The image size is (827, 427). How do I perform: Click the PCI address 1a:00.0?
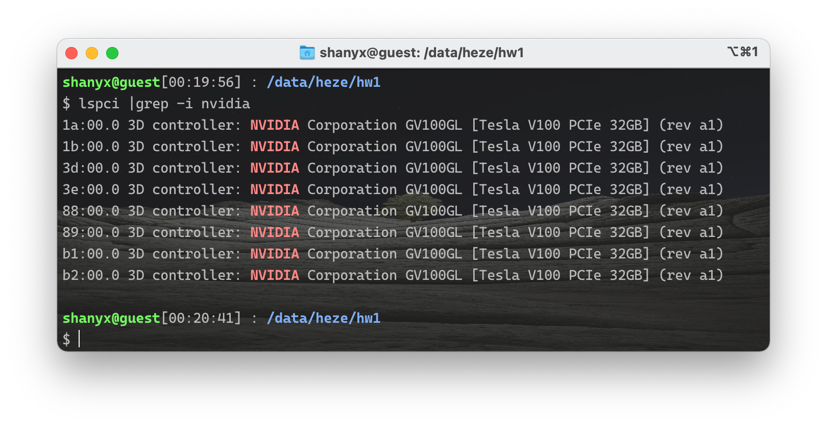pyautogui.click(x=91, y=125)
